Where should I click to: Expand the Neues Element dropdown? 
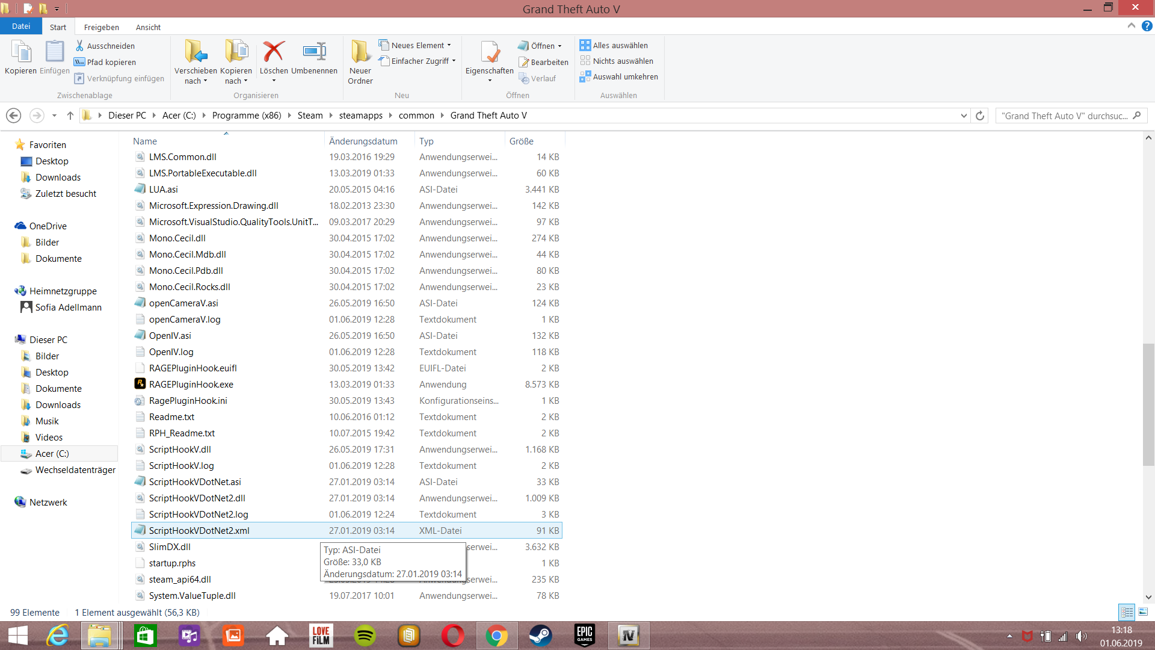(x=449, y=46)
